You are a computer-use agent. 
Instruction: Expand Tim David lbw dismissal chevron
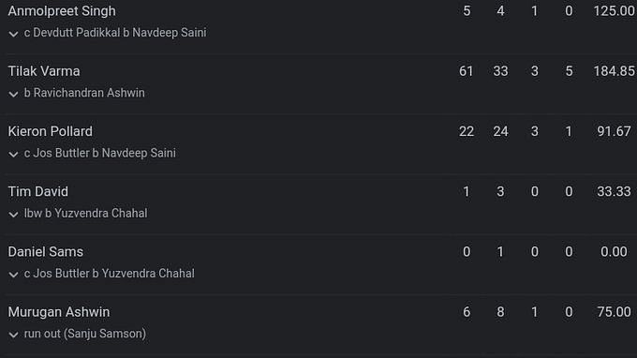[x=13, y=215]
